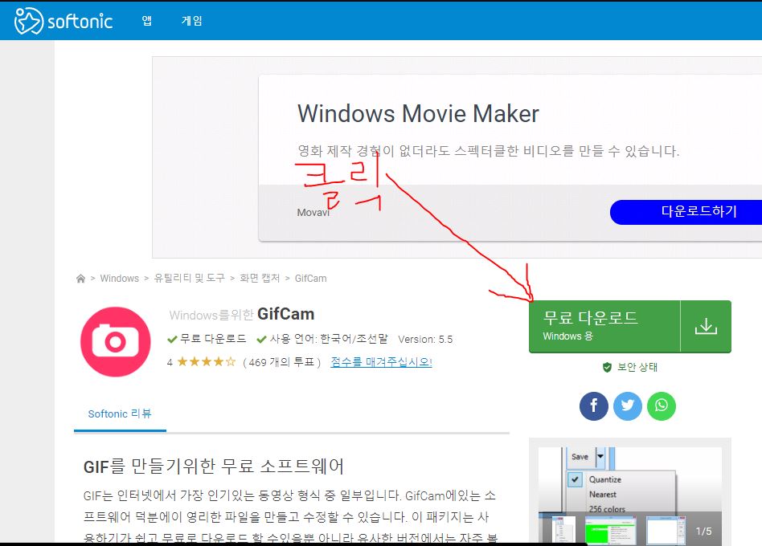Share via WhatsApp icon
This screenshot has height=546, width=762.
point(662,406)
